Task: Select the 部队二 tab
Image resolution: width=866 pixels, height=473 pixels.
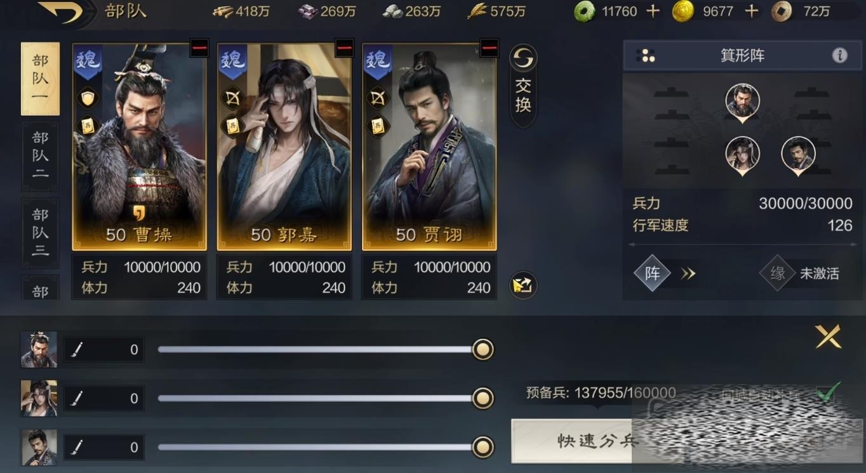Action: click(x=40, y=156)
